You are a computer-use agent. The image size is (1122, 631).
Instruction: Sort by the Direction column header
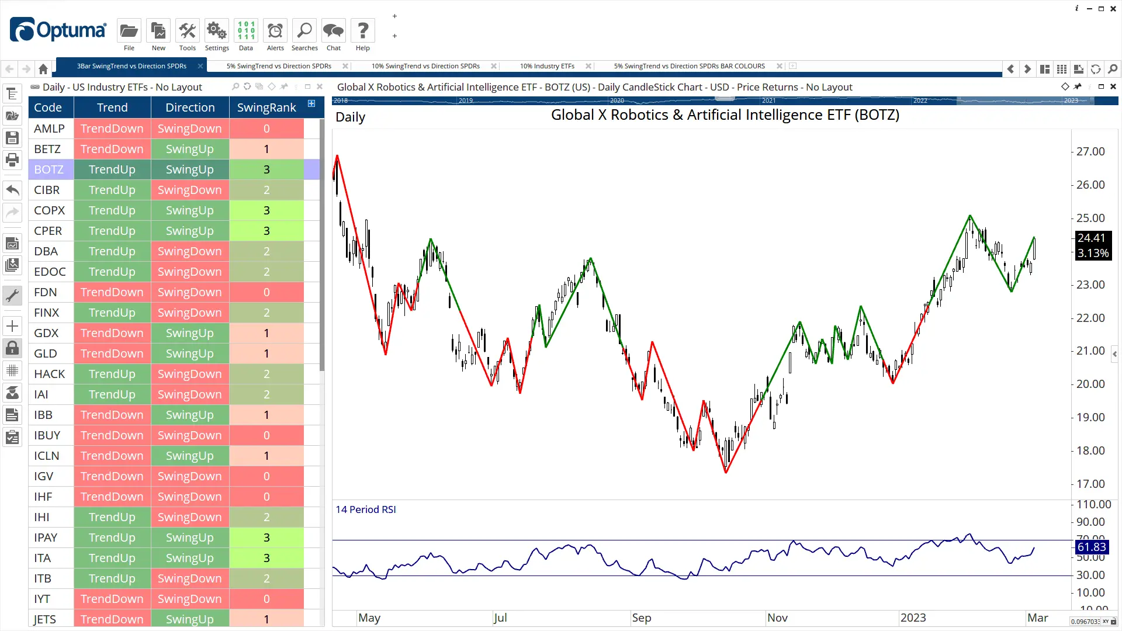coord(190,108)
